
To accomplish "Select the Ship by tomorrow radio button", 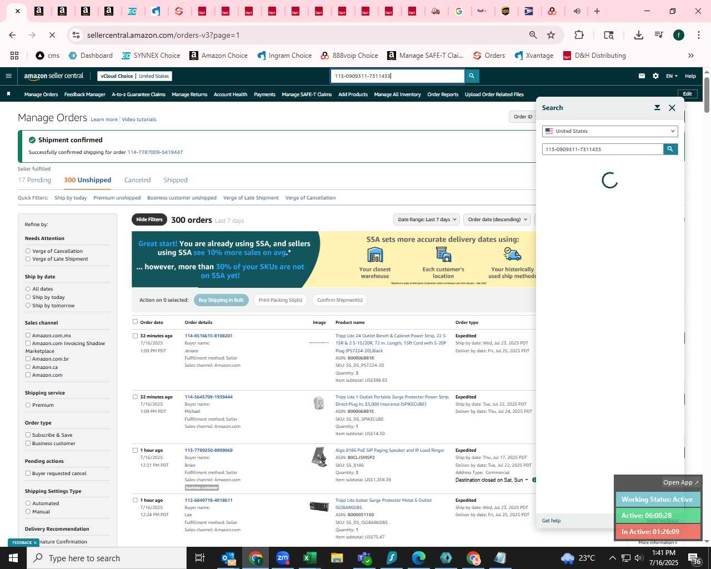I will [28, 306].
